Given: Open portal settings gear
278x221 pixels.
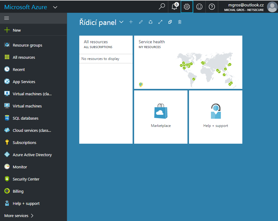Looking at the screenshot, I should (x=187, y=6).
